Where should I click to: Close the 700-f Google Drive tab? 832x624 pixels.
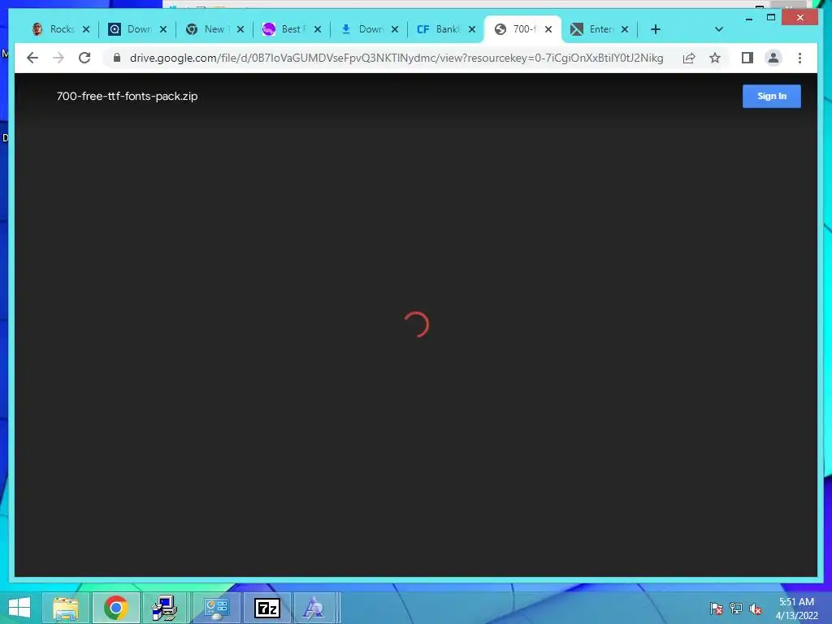point(548,29)
